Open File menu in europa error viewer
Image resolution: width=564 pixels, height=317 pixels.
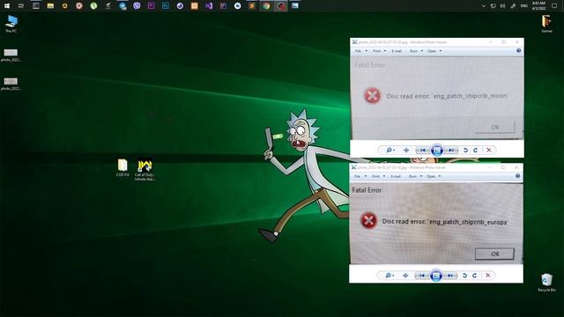click(360, 176)
